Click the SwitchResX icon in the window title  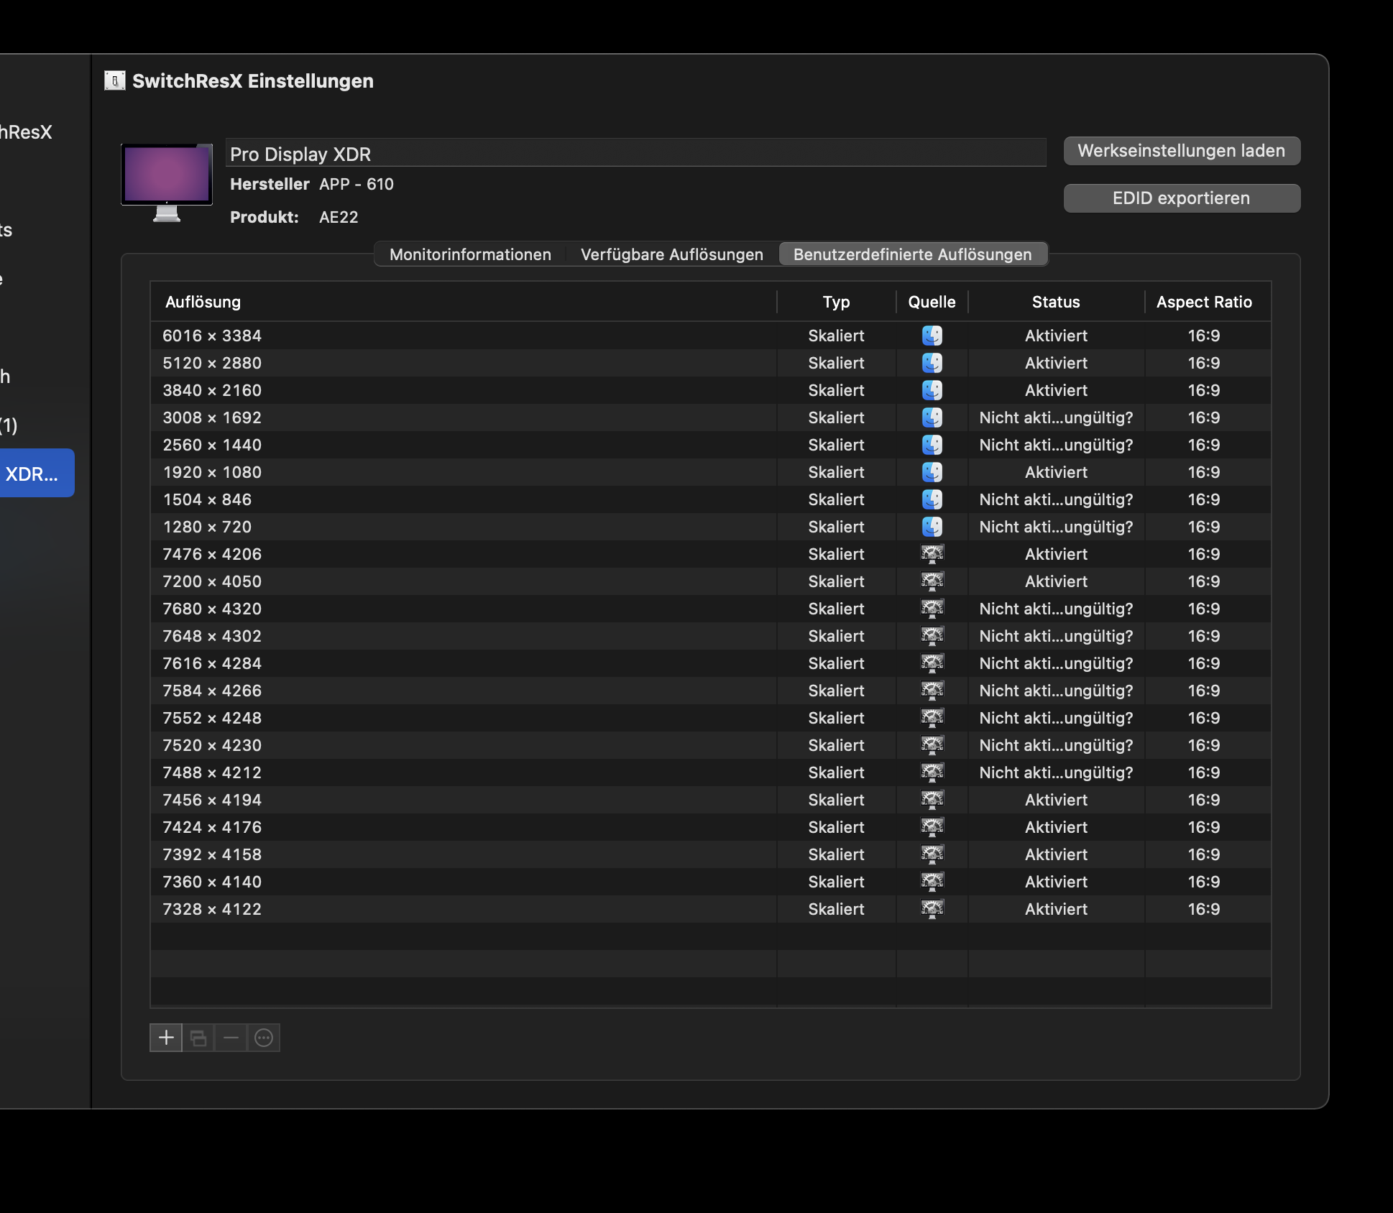(115, 80)
